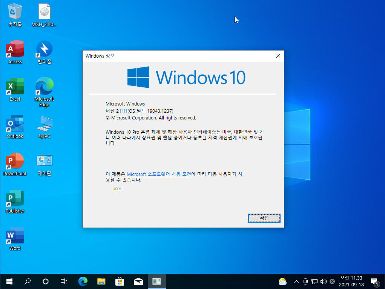Image resolution: width=385 pixels, height=289 pixels.
Task: Open the Control Panel (제어판) icon
Action: [44, 164]
